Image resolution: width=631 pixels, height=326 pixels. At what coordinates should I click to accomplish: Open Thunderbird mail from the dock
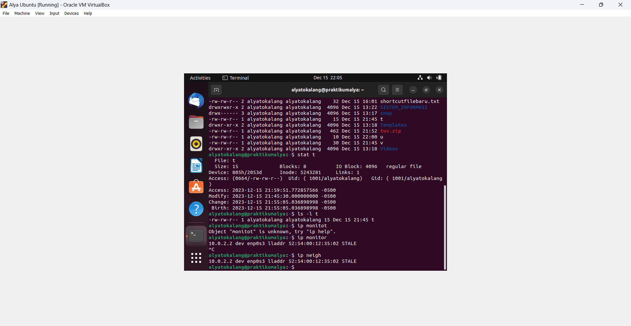point(196,100)
